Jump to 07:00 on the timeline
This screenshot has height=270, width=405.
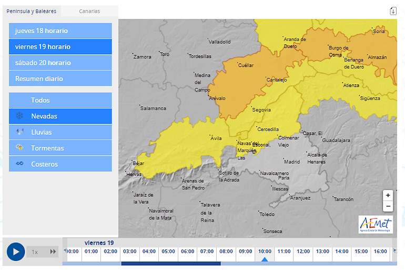click(207, 252)
